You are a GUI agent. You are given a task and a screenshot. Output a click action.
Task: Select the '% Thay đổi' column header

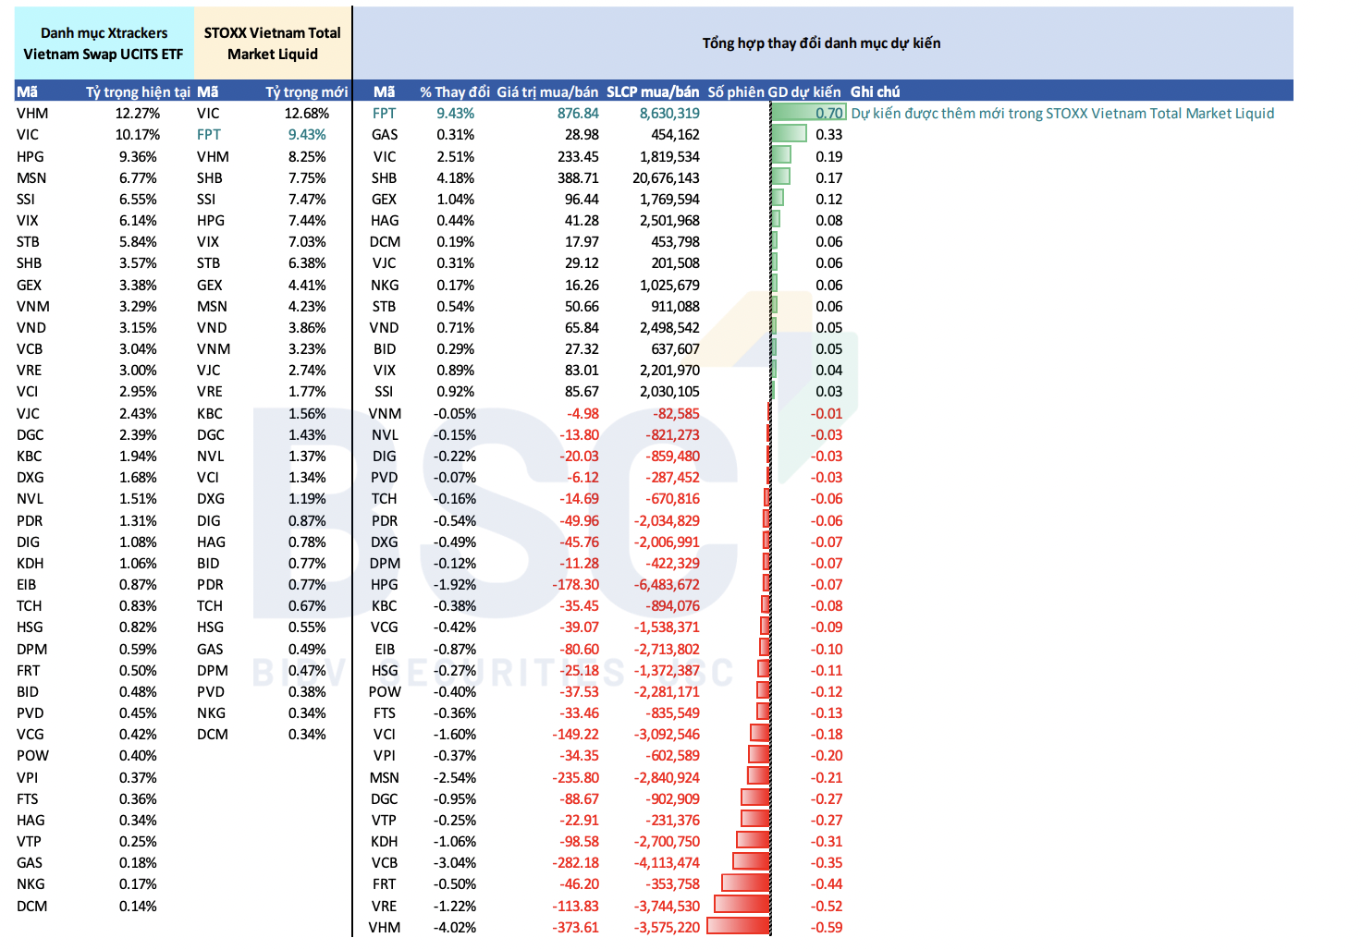click(x=455, y=91)
